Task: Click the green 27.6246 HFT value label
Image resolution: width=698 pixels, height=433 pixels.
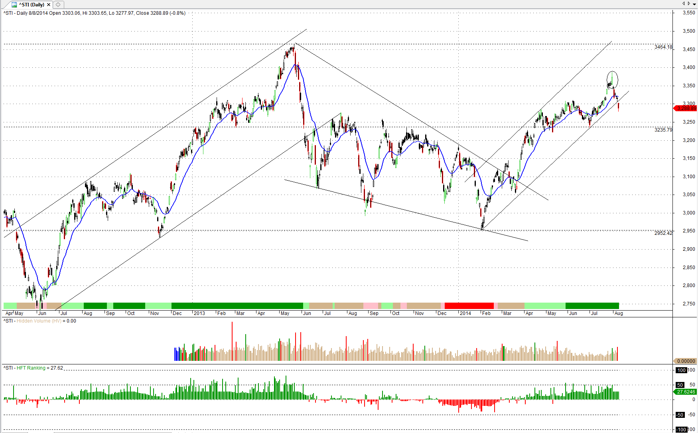Action: [x=686, y=392]
